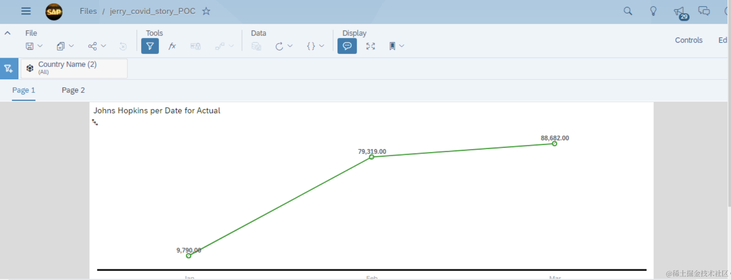
Task: Open the formula fx tool
Action: pos(172,46)
